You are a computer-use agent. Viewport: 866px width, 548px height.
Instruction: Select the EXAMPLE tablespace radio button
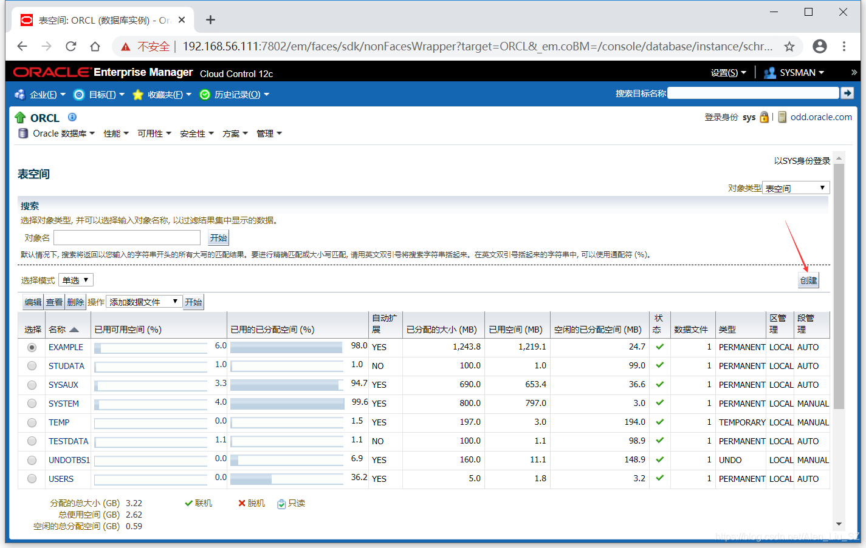(x=32, y=348)
